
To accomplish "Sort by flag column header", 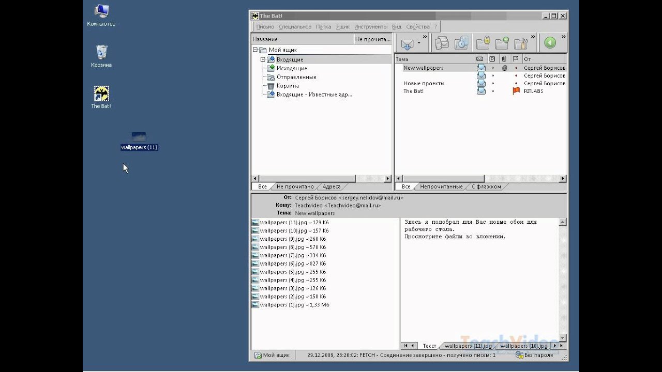I will [x=516, y=59].
